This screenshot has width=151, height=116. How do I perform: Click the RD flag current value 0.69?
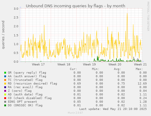tap(77, 84)
